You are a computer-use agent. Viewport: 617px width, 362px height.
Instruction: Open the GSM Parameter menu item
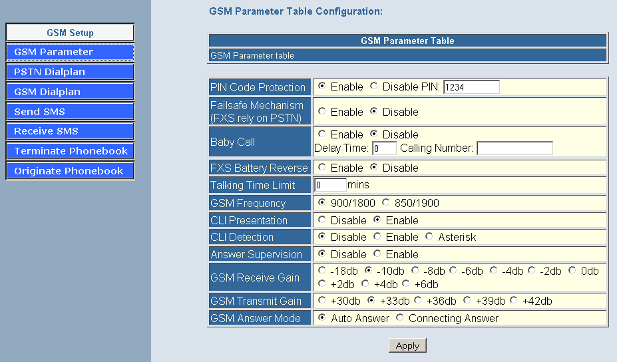[70, 52]
